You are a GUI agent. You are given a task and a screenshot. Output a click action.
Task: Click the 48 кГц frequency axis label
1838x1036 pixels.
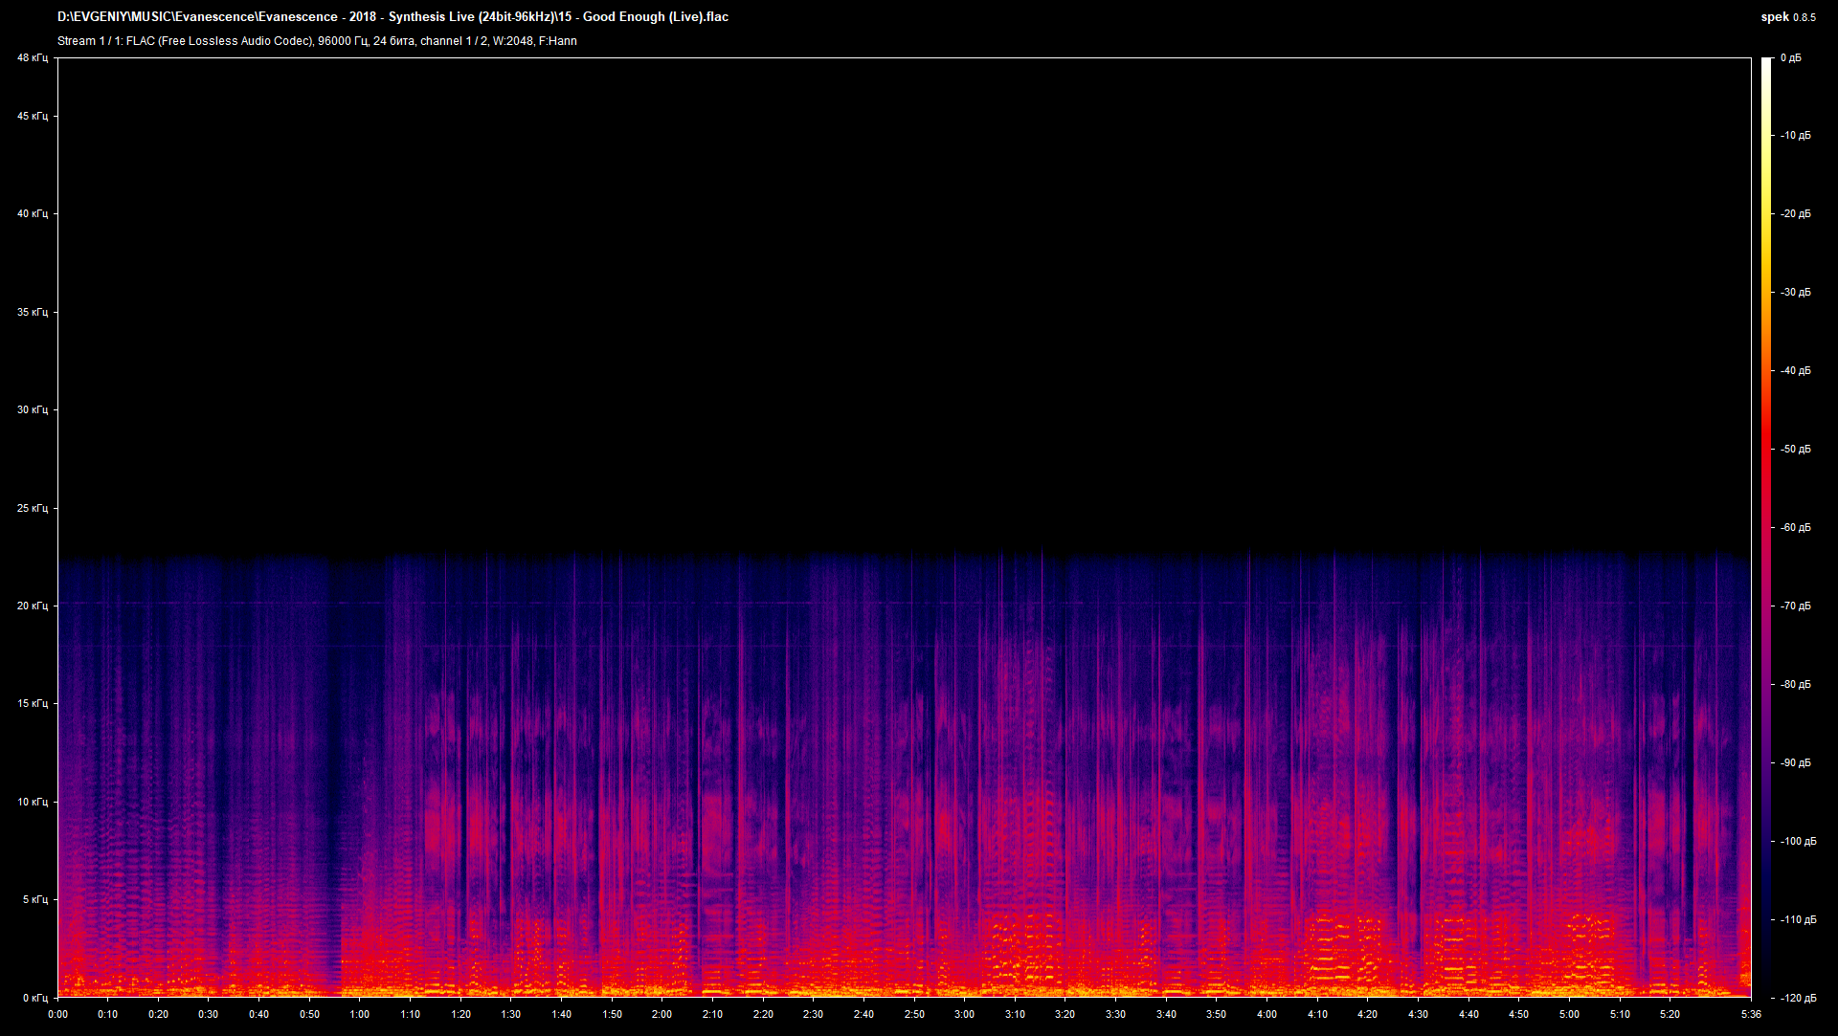coord(32,57)
